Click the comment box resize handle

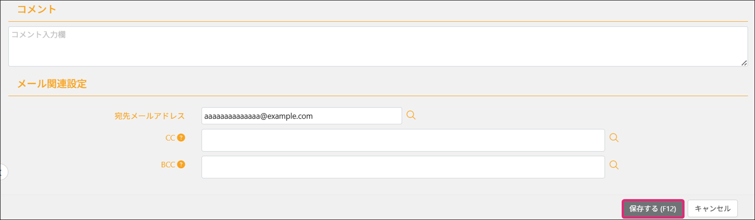click(744, 63)
